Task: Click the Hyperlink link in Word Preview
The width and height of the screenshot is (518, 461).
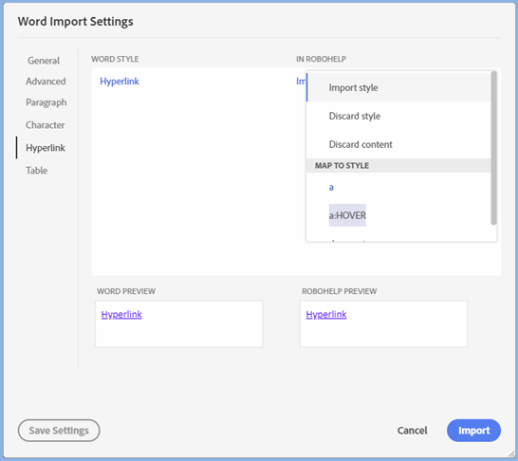Action: [x=121, y=314]
